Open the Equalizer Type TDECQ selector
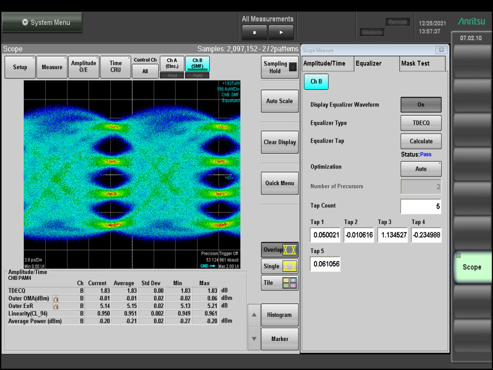This screenshot has height=370, width=493. (x=420, y=123)
